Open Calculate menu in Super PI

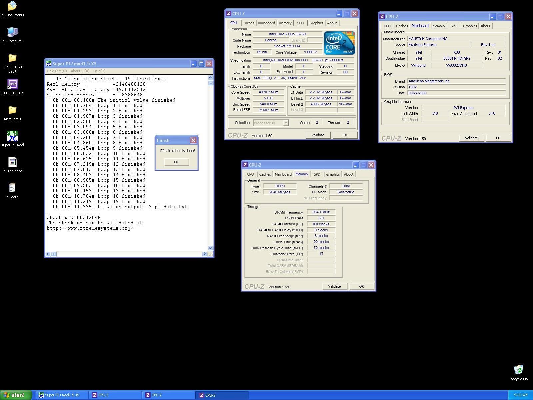coord(57,71)
